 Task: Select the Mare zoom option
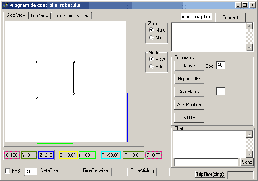click(x=152, y=30)
